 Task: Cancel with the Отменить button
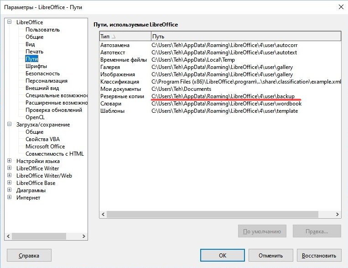pos(270,255)
